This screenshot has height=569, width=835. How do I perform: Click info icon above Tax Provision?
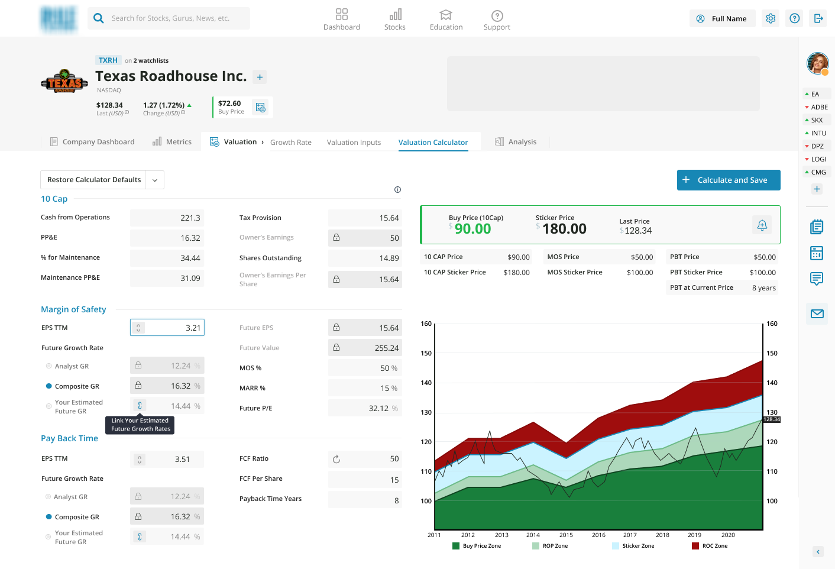pyautogui.click(x=397, y=190)
